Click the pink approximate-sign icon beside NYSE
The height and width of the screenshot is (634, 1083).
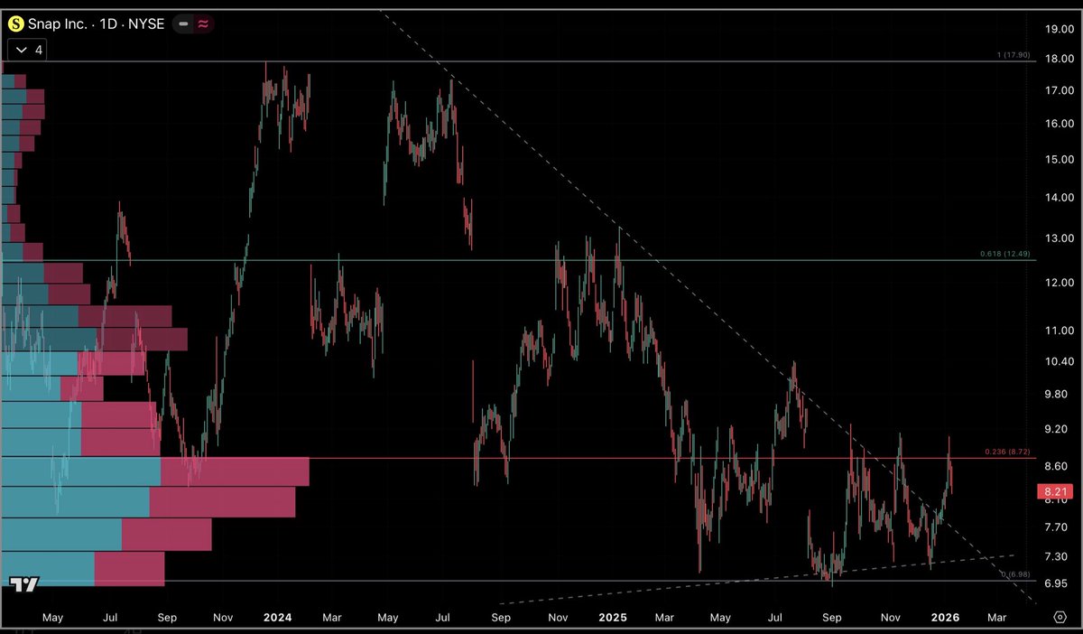point(203,23)
